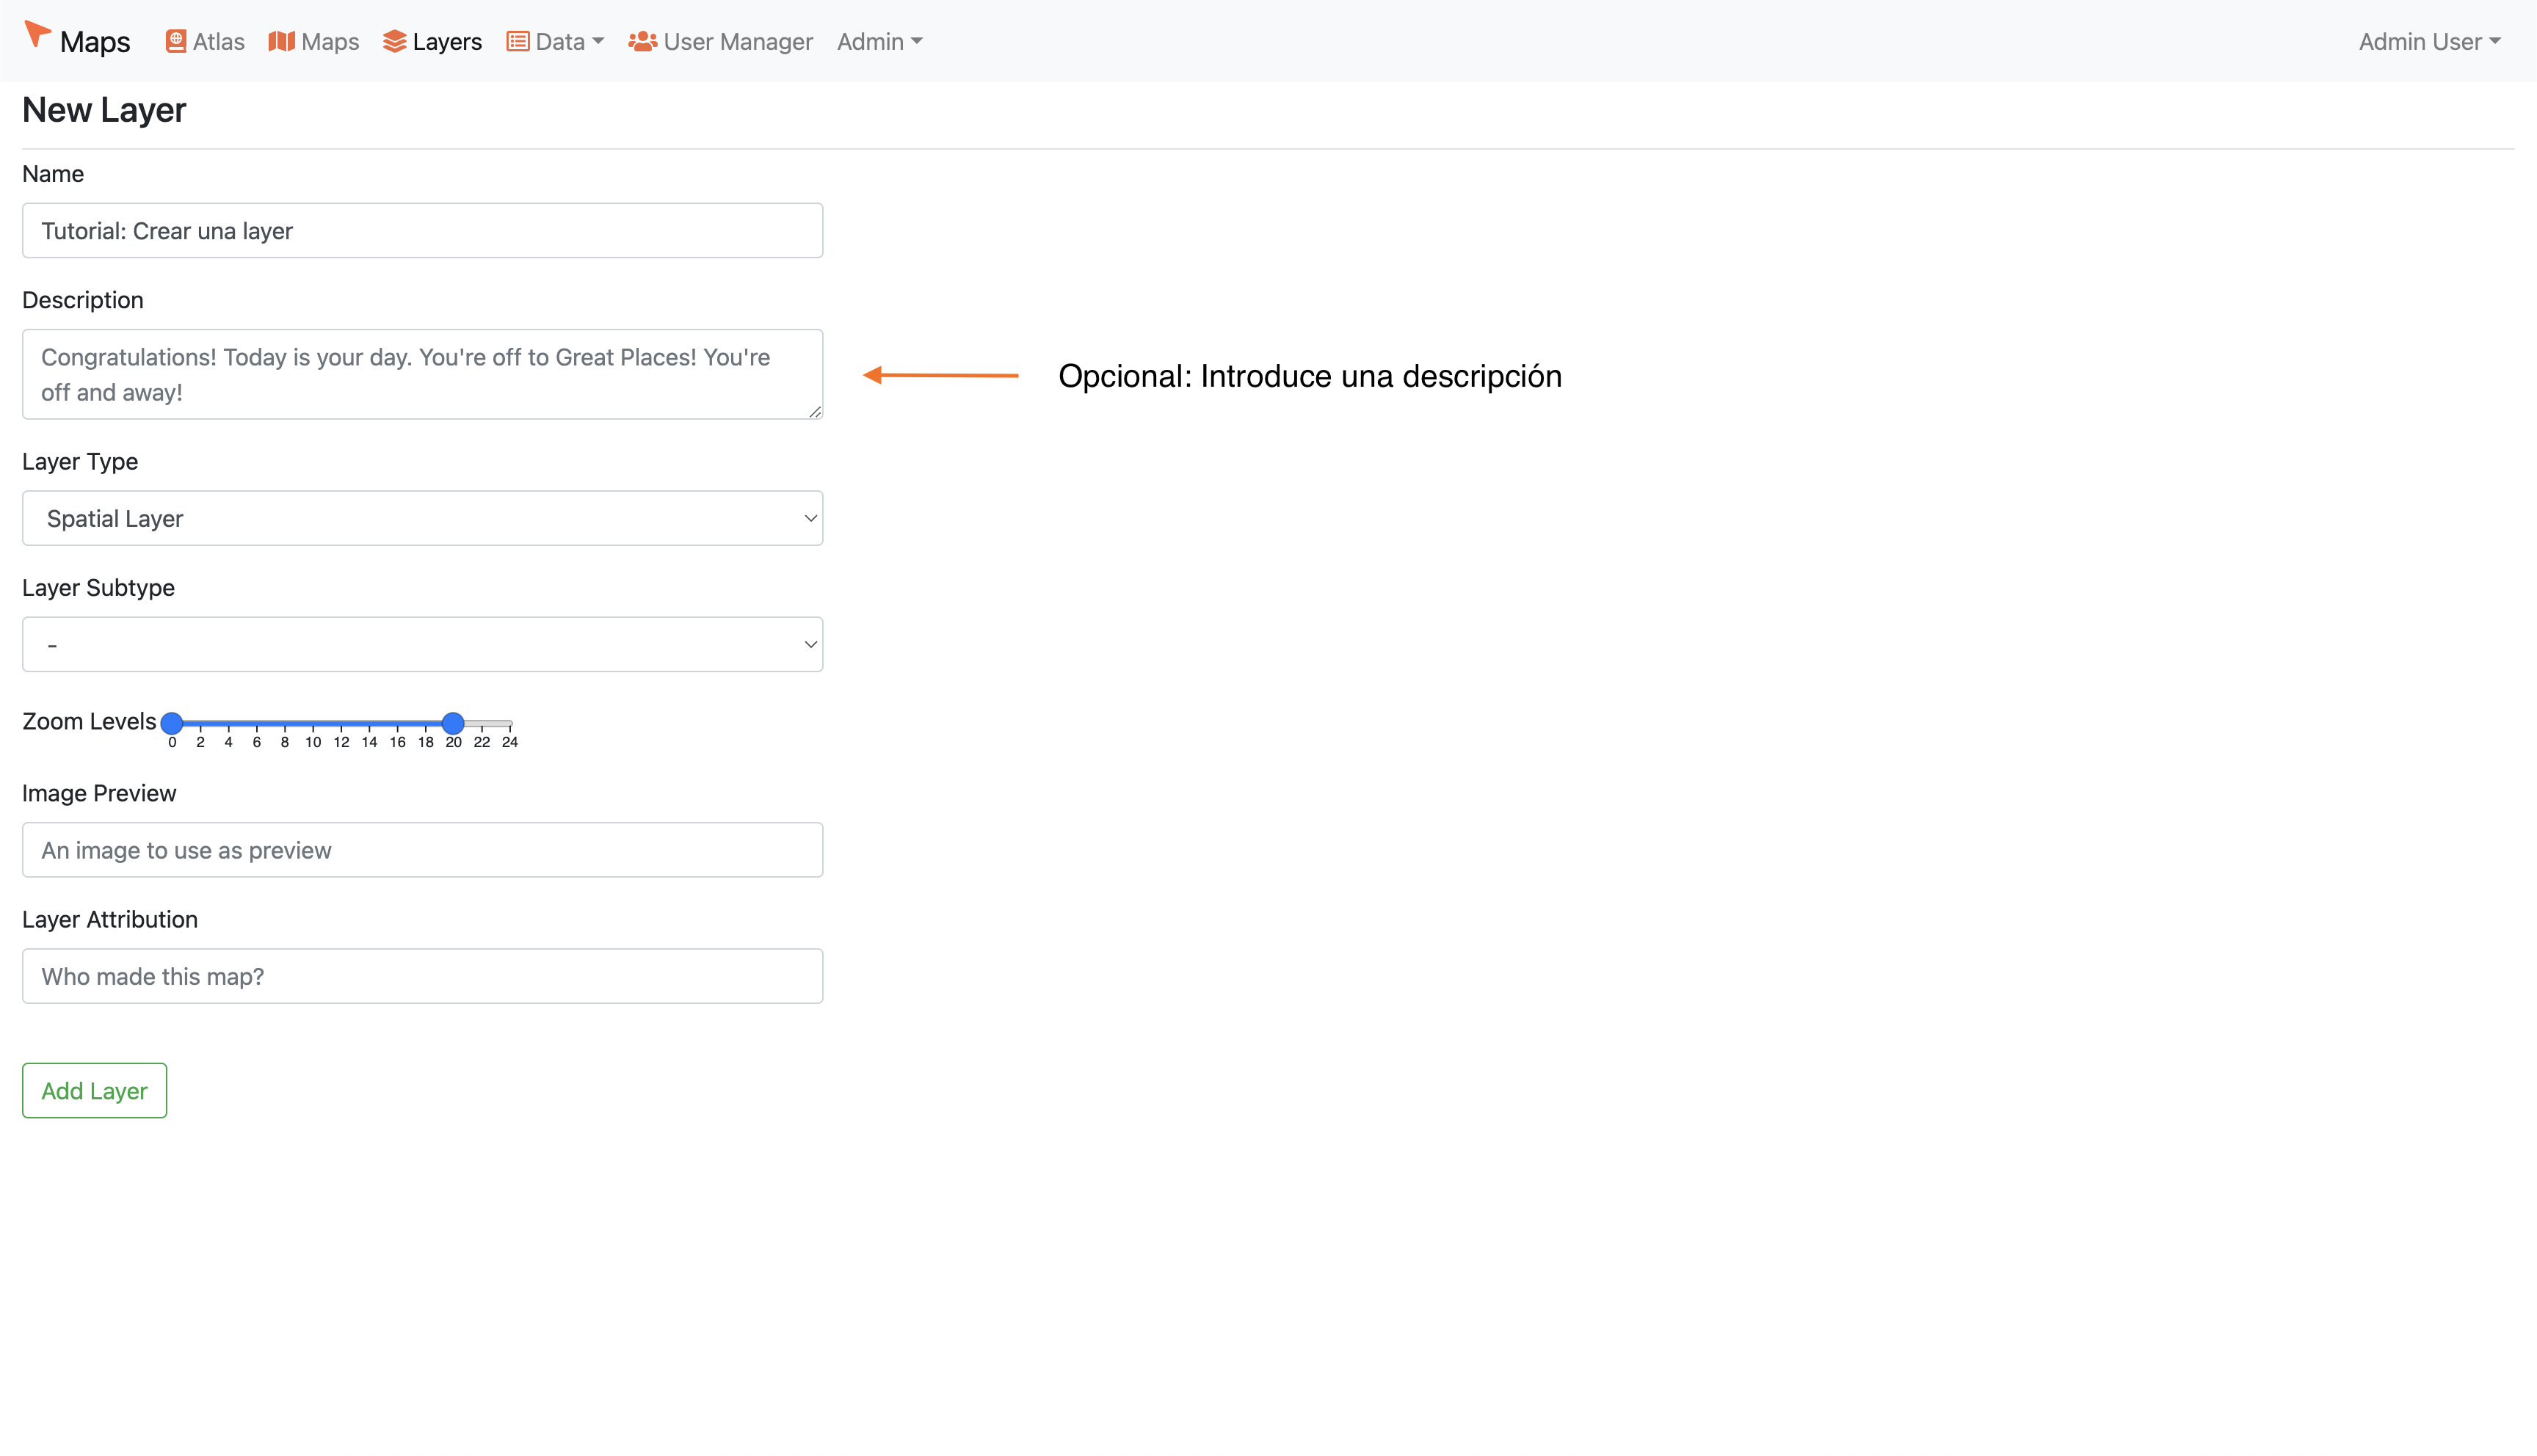Go to the Layers navigation item

click(x=432, y=41)
